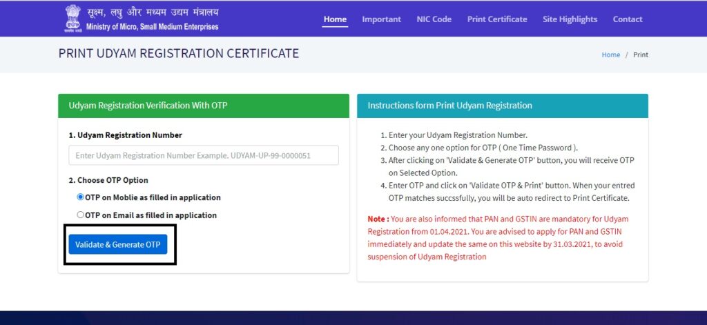This screenshot has width=707, height=325.
Task: Click the Ashoka emblem logo
Action: coord(72,19)
